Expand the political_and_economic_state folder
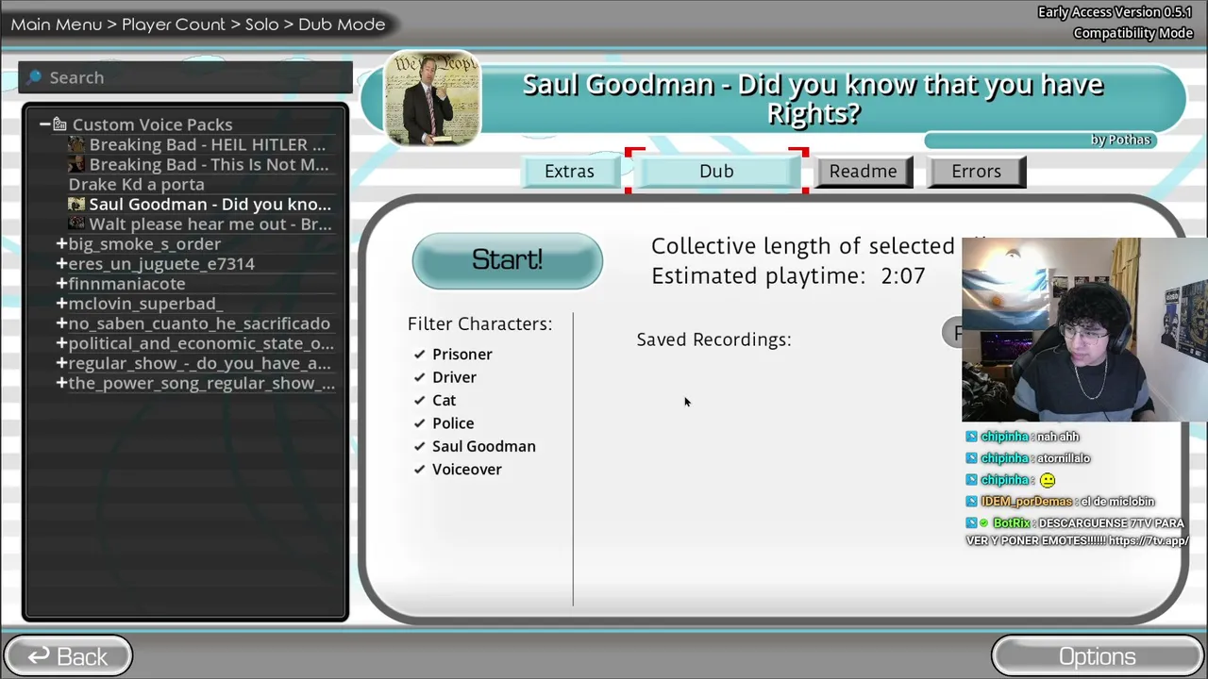This screenshot has height=679, width=1208. tap(61, 343)
